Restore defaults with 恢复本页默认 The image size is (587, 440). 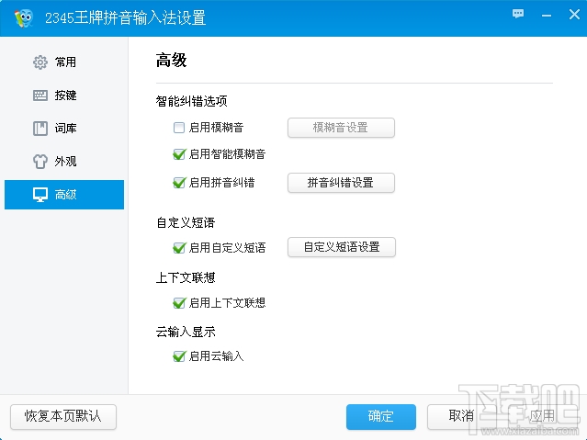point(63,416)
